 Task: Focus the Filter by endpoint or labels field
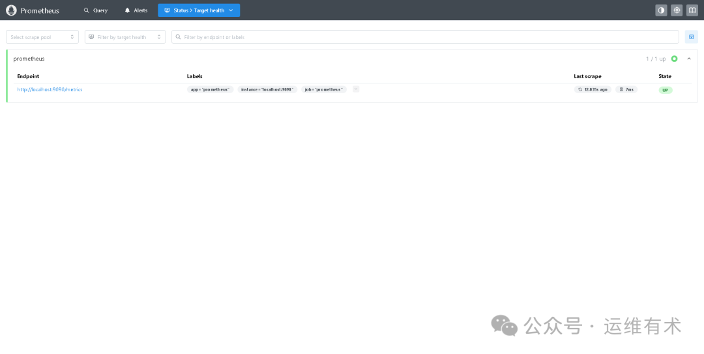point(425,37)
